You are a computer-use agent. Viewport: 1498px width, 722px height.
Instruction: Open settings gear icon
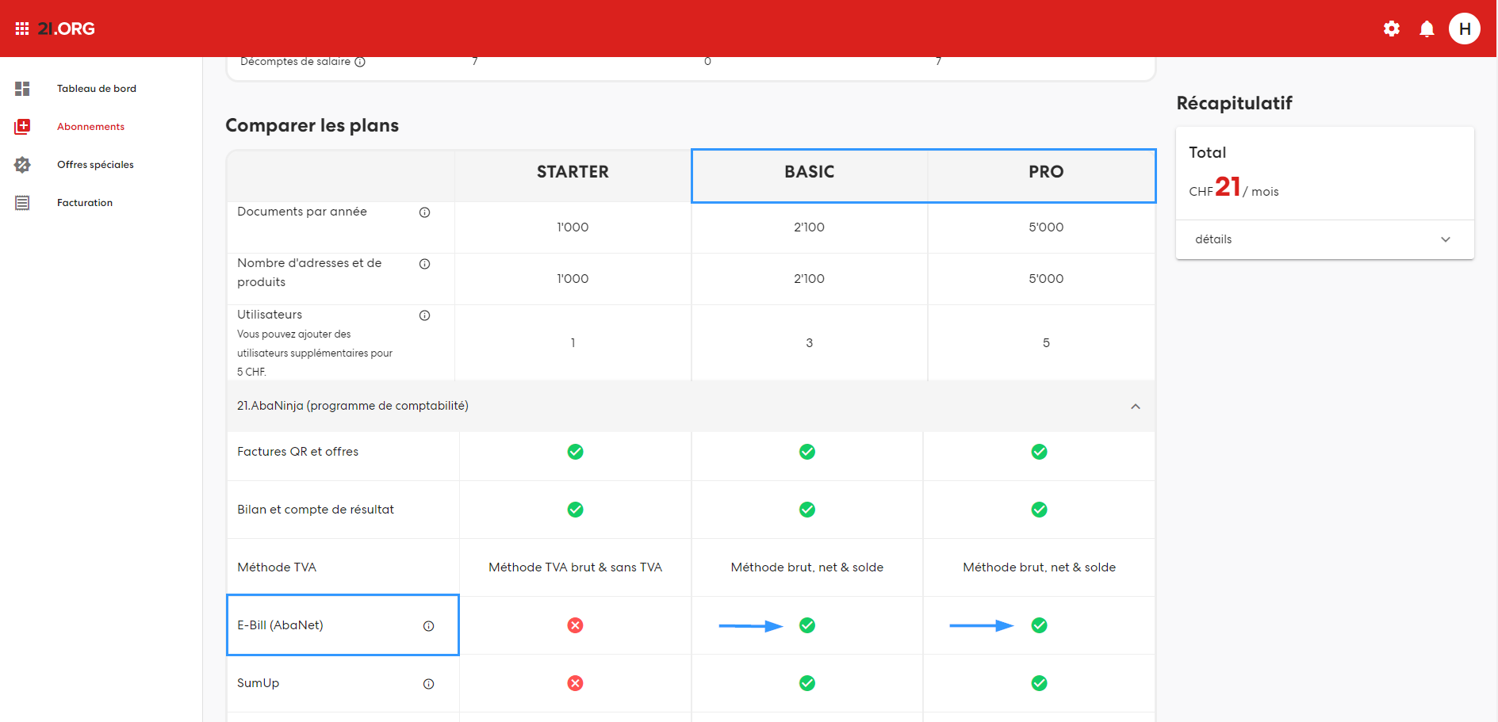(1392, 29)
